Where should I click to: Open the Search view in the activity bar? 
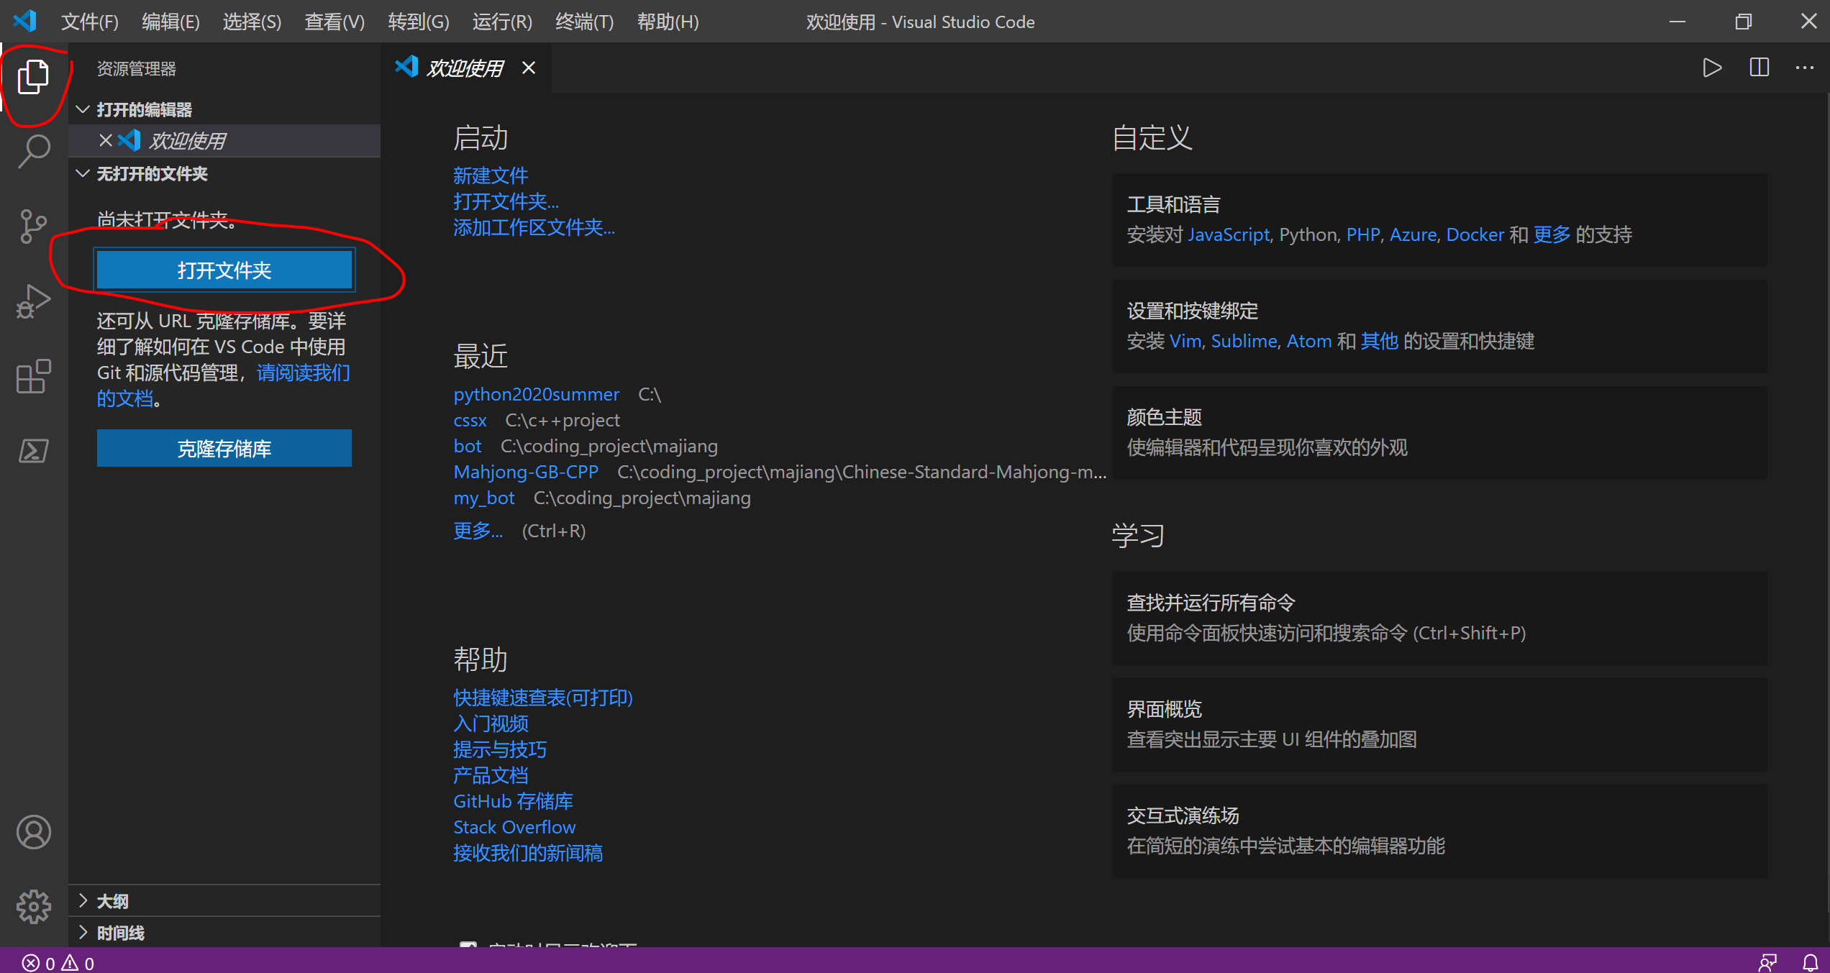coord(33,151)
